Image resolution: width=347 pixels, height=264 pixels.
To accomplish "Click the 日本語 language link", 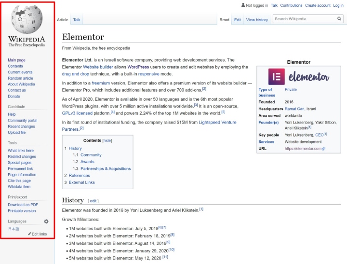I will pos(13,229).
